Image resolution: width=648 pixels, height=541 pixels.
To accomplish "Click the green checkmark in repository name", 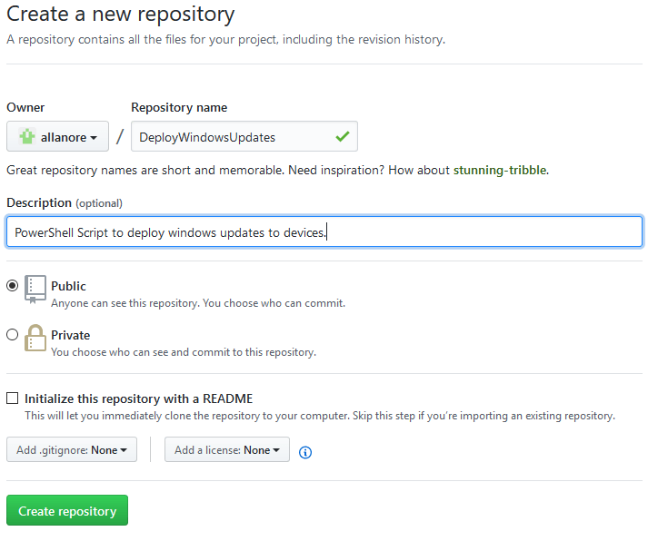I will tap(343, 136).
